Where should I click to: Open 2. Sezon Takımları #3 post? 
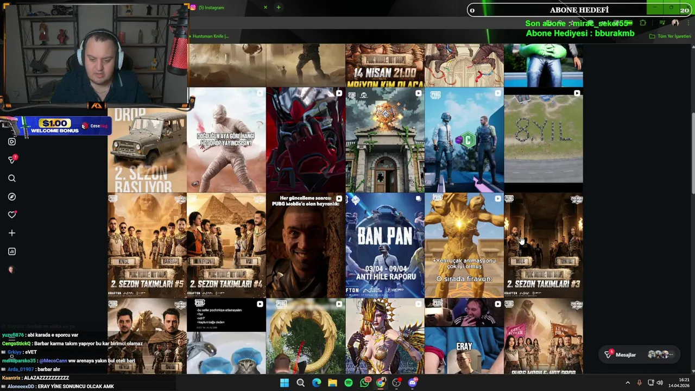coord(544,245)
